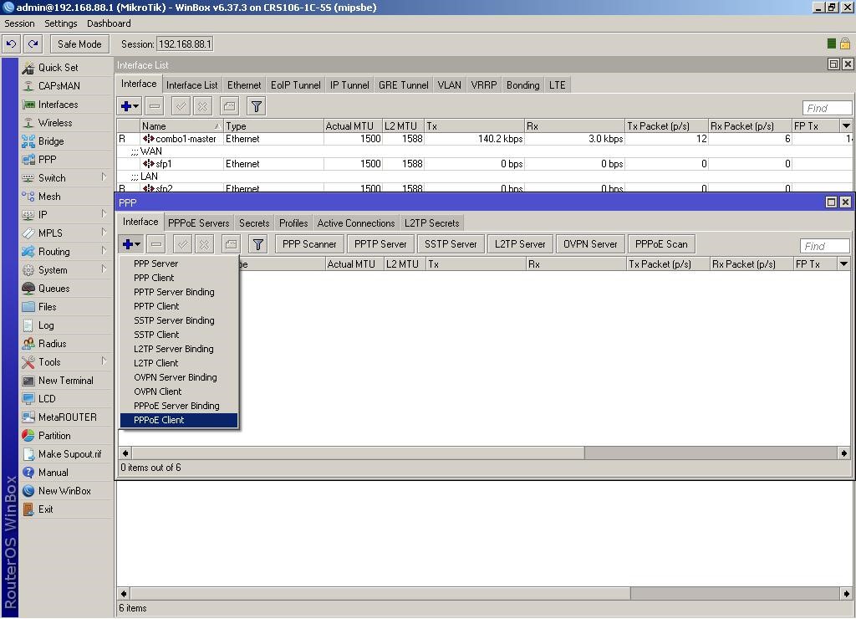Click the L2TP Server button

click(519, 244)
